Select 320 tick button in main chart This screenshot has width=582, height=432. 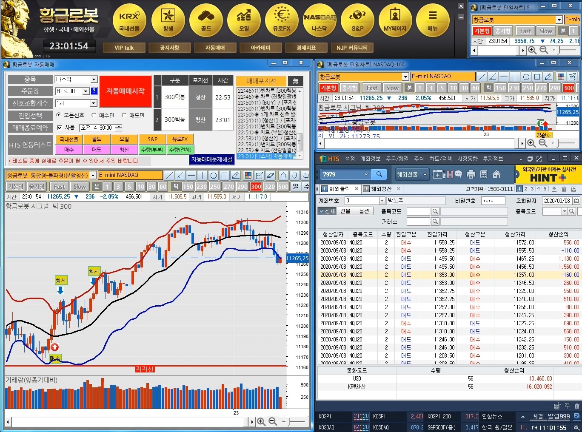coord(269,187)
